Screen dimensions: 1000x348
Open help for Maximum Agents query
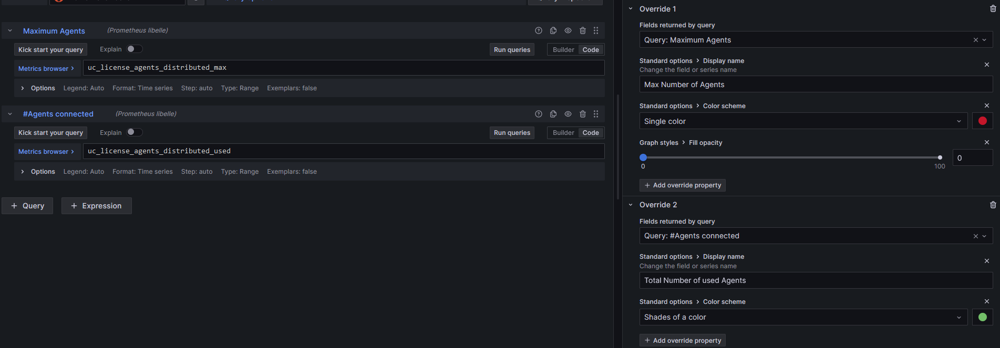[538, 31]
